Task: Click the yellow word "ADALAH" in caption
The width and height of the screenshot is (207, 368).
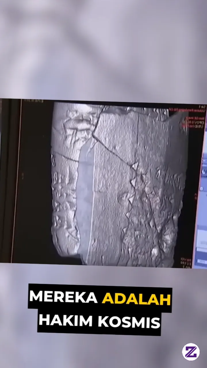Action: pyautogui.click(x=136, y=299)
